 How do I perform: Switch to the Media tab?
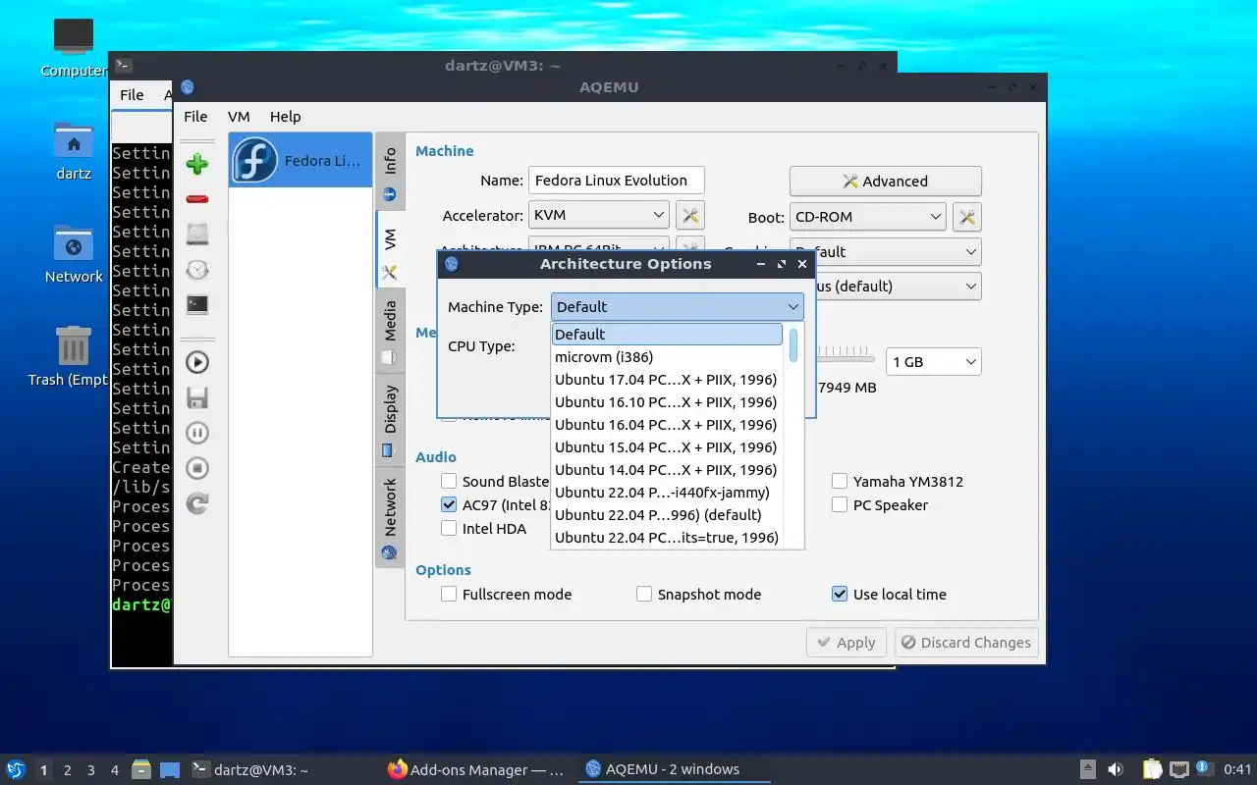(390, 332)
